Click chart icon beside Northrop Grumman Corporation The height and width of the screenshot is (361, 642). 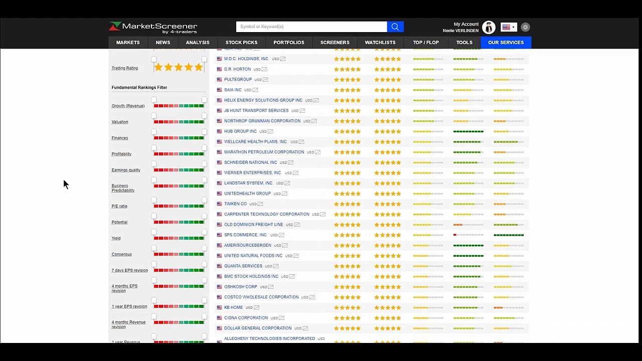(x=314, y=121)
